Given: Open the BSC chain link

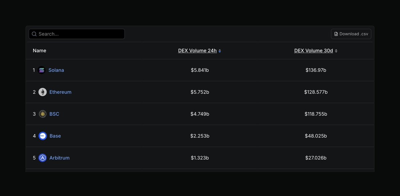Looking at the screenshot, I should 54,114.
